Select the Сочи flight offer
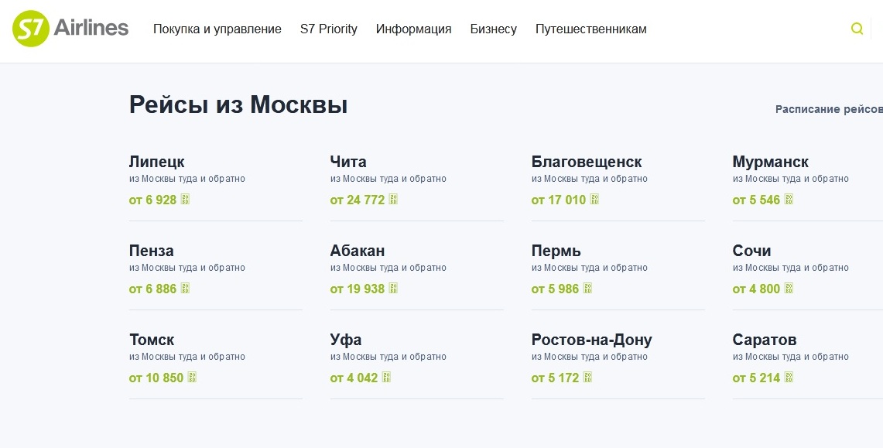Viewport: 883px width, 448px height. pyautogui.click(x=752, y=251)
